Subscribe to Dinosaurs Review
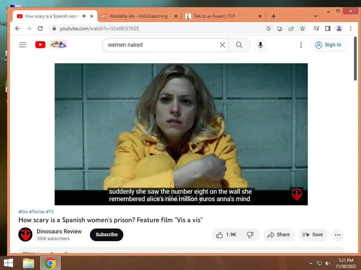 tap(106, 234)
